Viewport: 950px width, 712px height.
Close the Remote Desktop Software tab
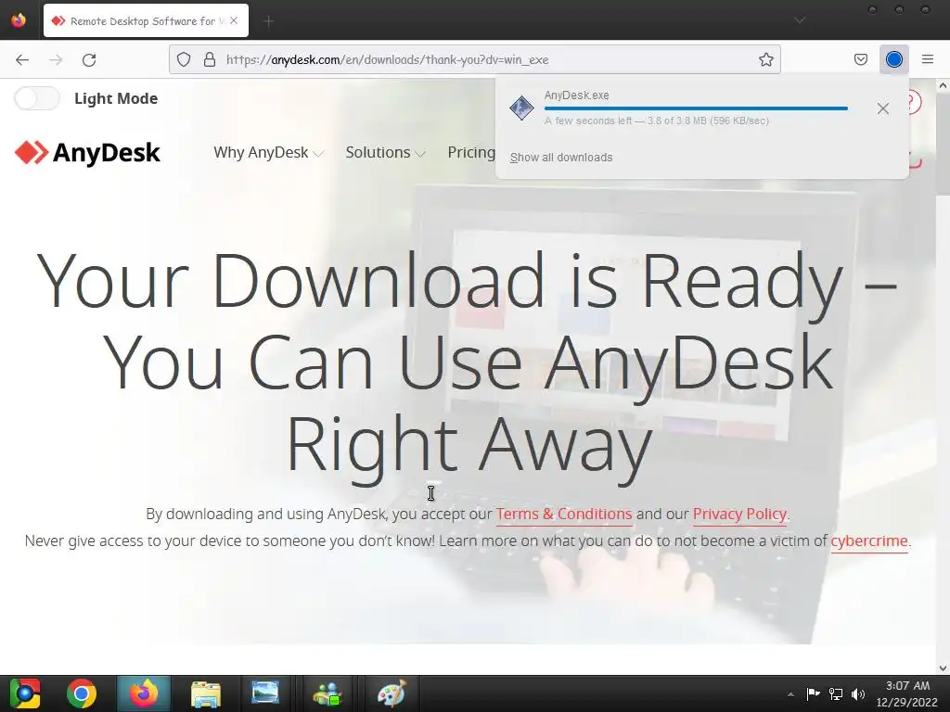coord(234,20)
